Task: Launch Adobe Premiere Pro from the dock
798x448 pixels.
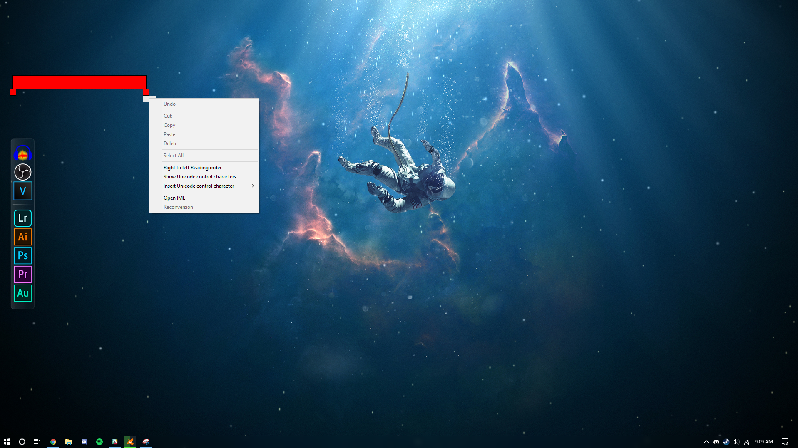Action: (23, 274)
